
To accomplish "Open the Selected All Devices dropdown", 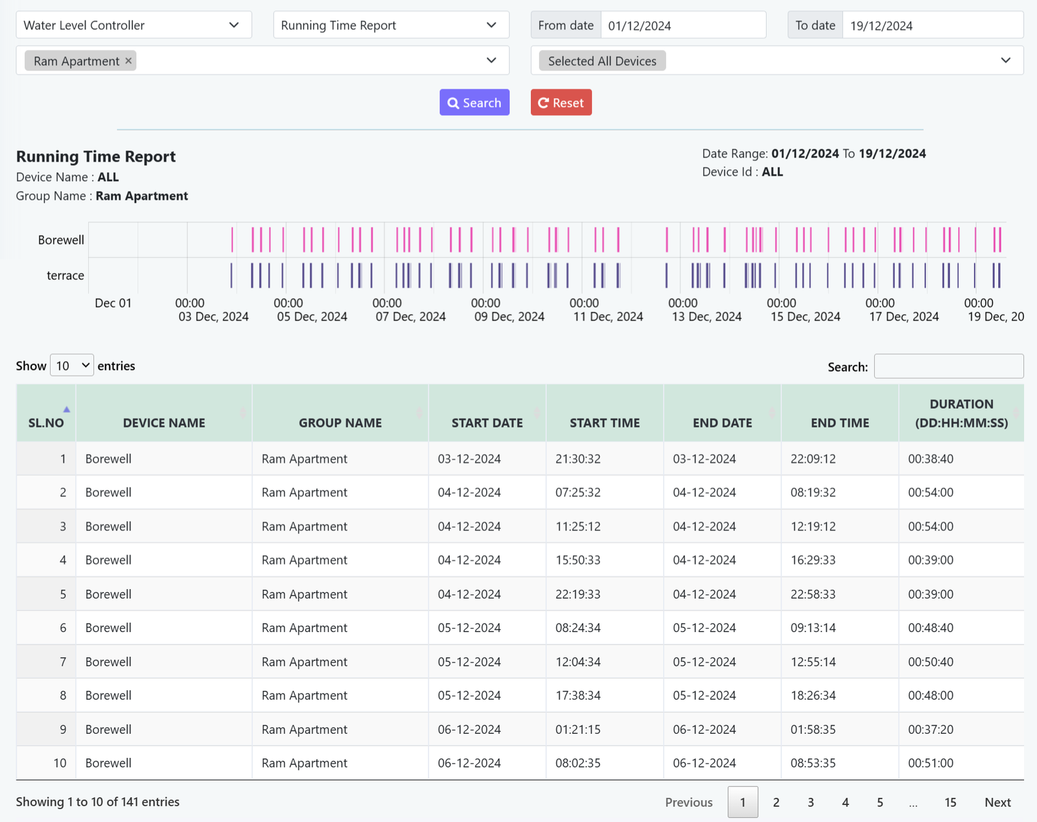I will coord(776,61).
